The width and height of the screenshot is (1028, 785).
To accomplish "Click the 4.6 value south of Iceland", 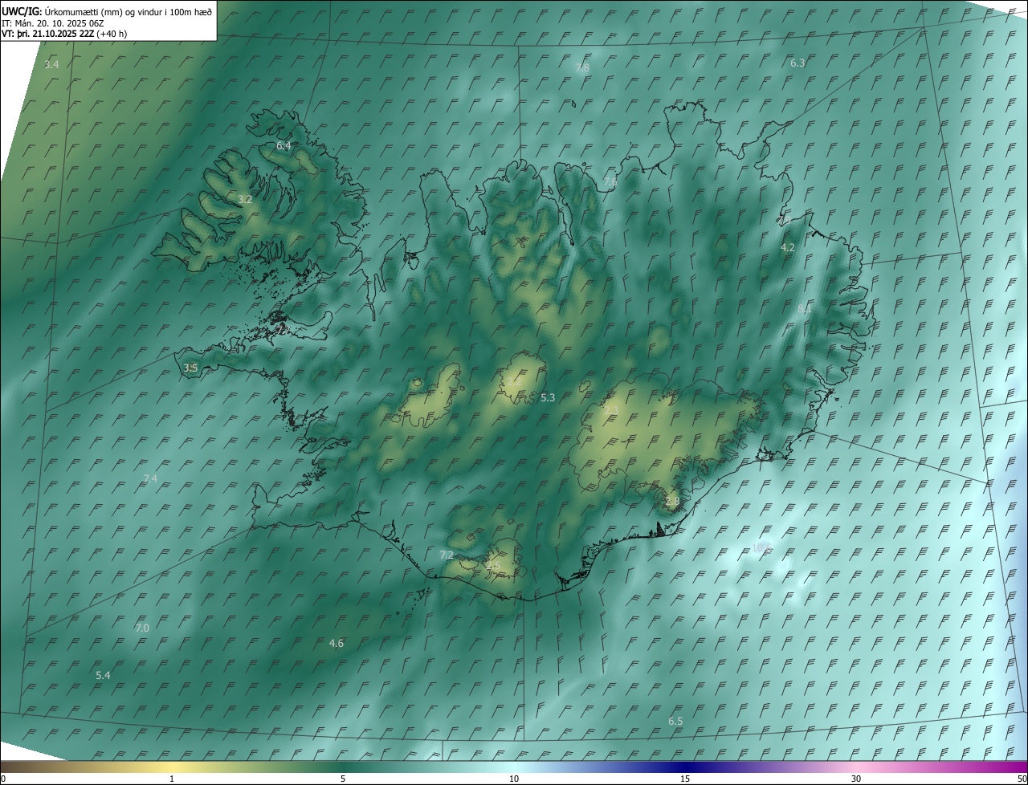I will tap(337, 644).
